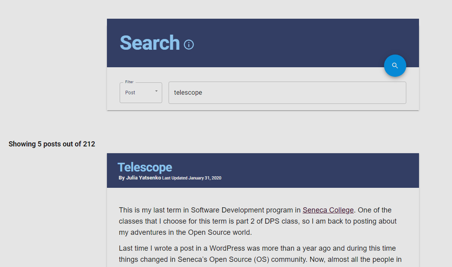
Task: Click the info icon beside the Search heading
Action: coord(188,45)
